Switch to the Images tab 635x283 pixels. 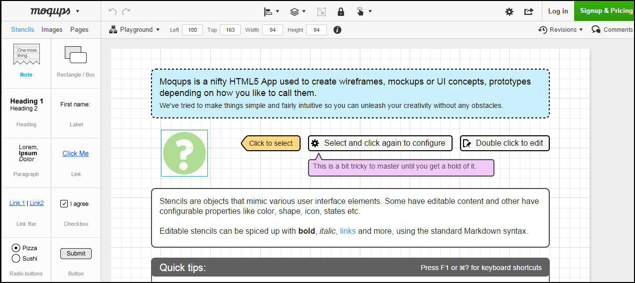point(52,30)
